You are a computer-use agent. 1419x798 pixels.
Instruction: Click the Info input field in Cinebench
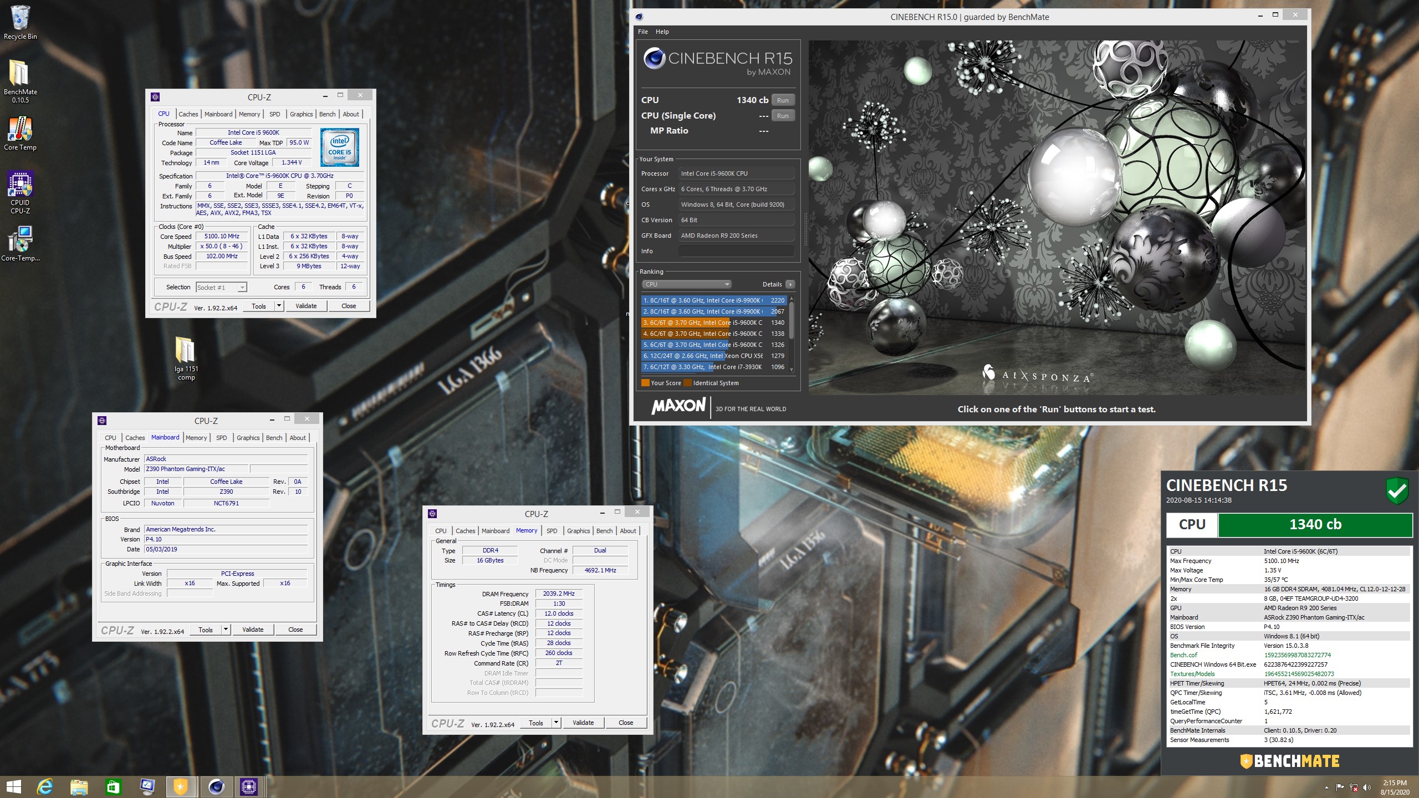click(737, 251)
